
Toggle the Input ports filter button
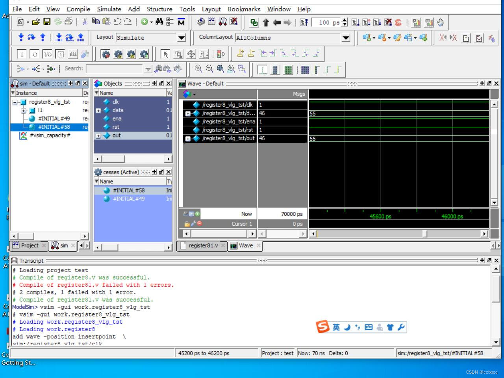(22, 54)
